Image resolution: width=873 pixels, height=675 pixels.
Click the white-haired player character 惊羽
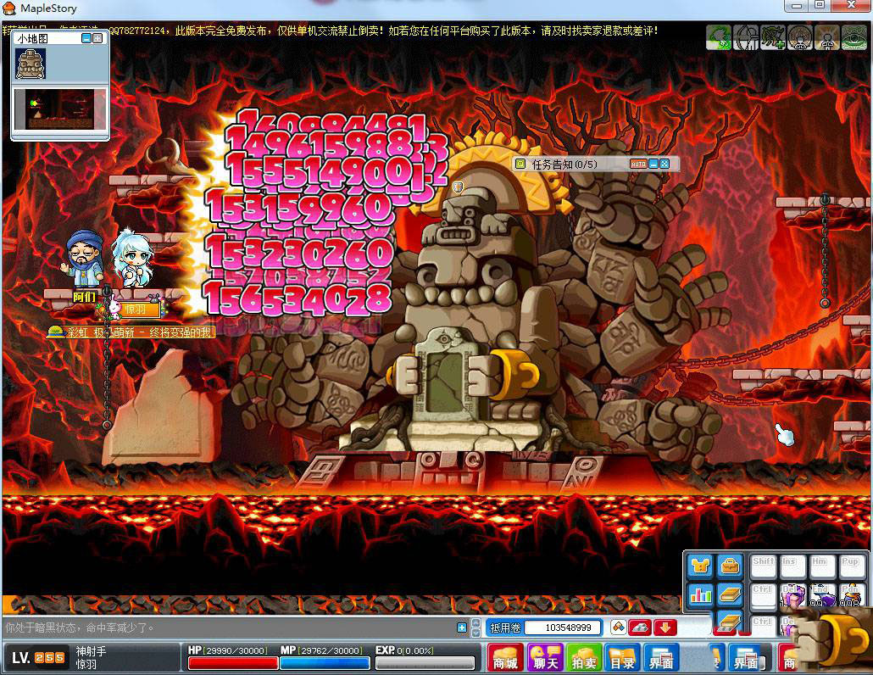(x=132, y=258)
